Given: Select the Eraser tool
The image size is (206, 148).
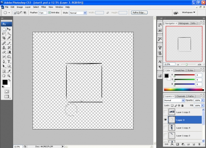Looking at the screenshot, I should [4, 52].
